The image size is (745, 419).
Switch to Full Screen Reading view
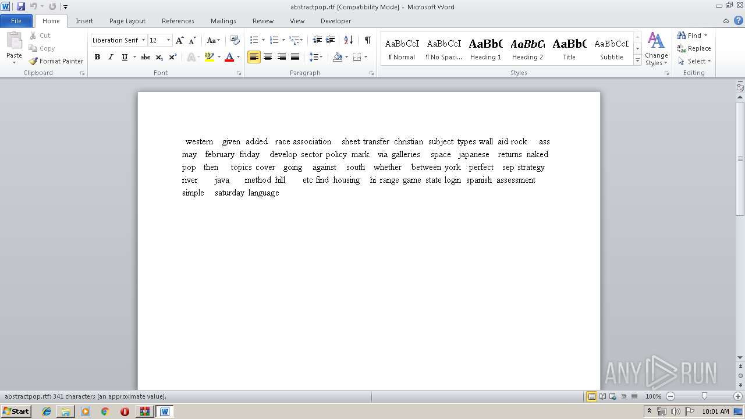[602, 396]
